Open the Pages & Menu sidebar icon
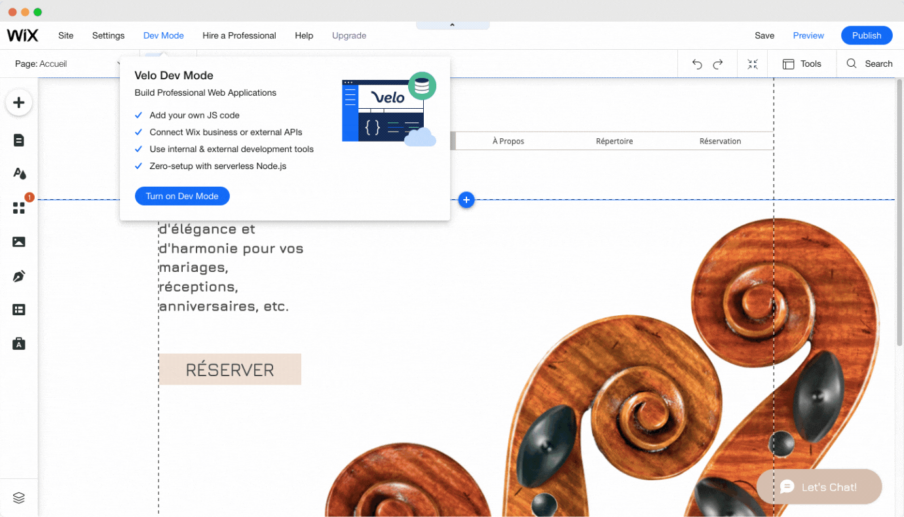The image size is (904, 517). [19, 140]
